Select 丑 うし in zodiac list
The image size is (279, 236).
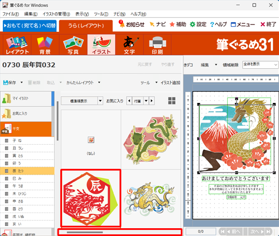27,148
